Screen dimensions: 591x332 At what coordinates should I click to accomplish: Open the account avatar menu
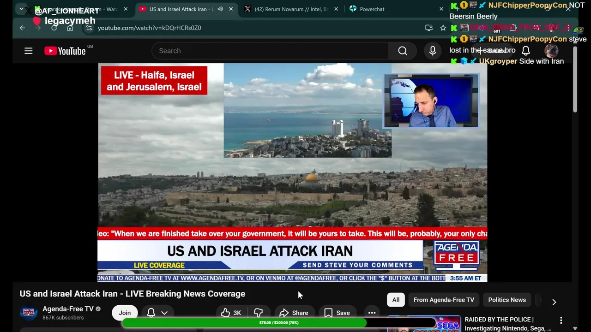pos(551,51)
